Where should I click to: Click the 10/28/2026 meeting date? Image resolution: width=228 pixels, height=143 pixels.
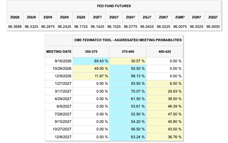(x=59, y=68)
